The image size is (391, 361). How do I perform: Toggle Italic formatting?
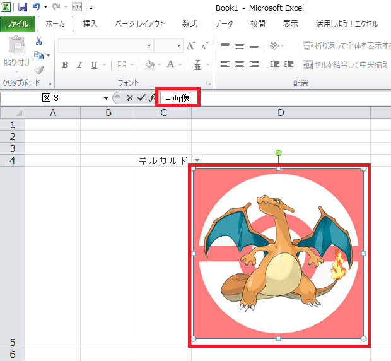(80, 65)
